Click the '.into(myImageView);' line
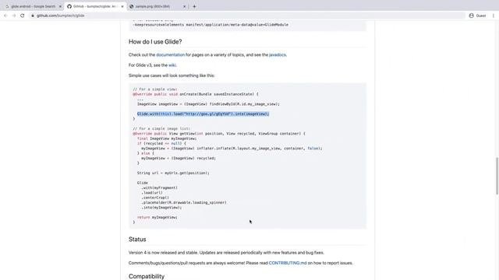Viewport: 499px width, 280px height. pos(161,208)
